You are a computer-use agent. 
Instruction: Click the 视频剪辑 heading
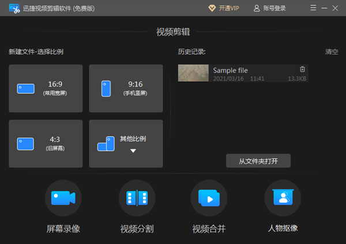point(173,32)
